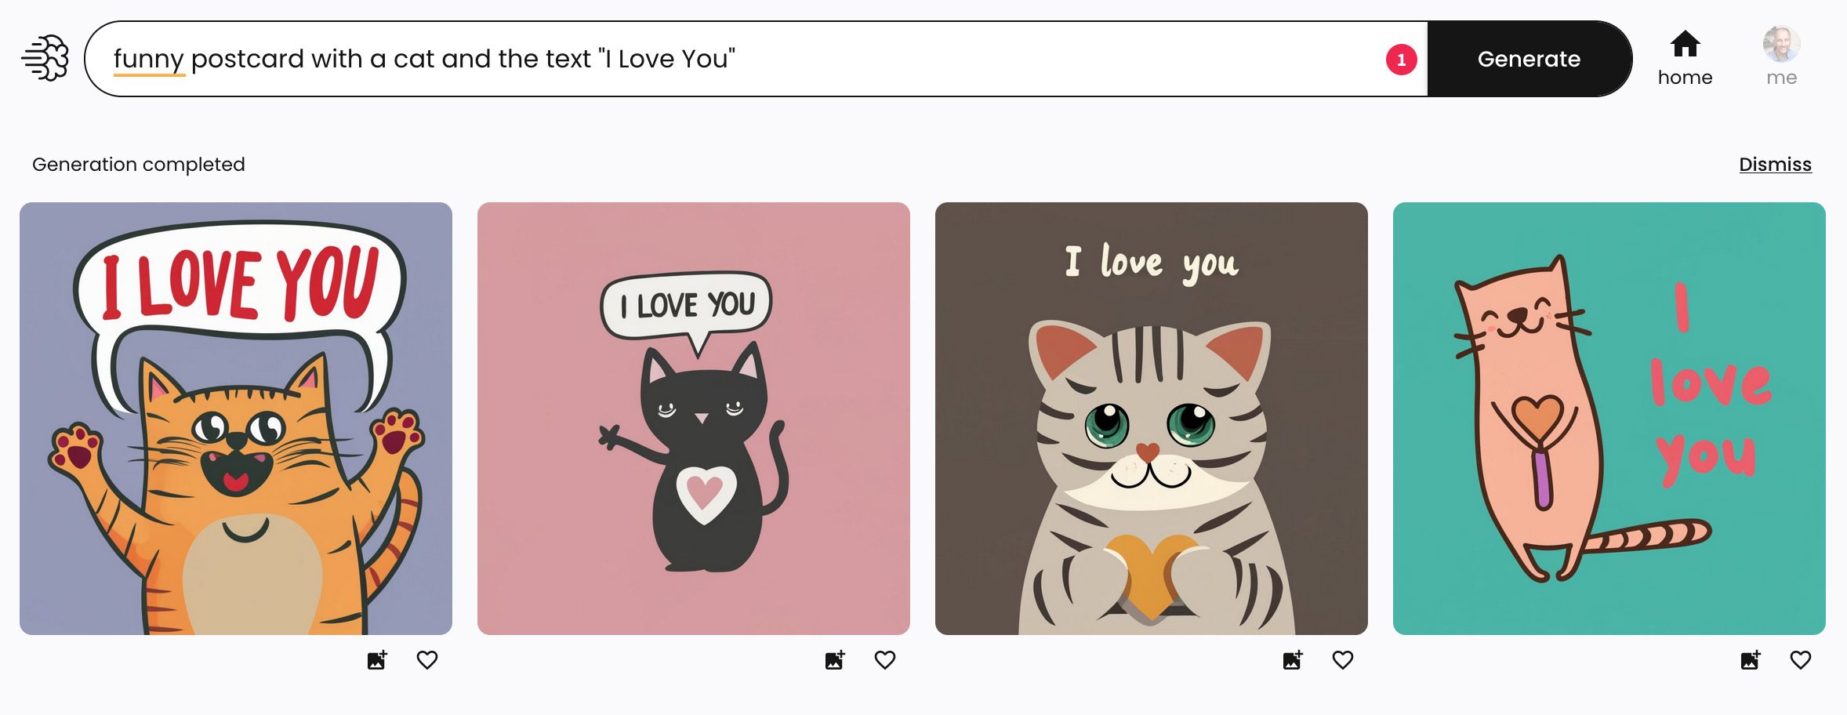
Task: Add orange cat image to collection
Action: [377, 660]
